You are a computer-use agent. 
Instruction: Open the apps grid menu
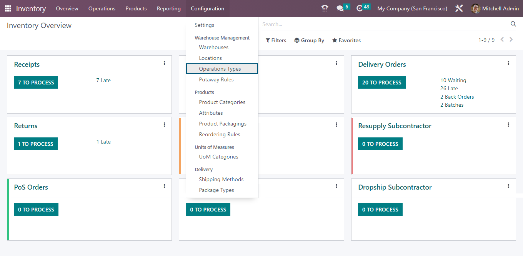pyautogui.click(x=7, y=8)
